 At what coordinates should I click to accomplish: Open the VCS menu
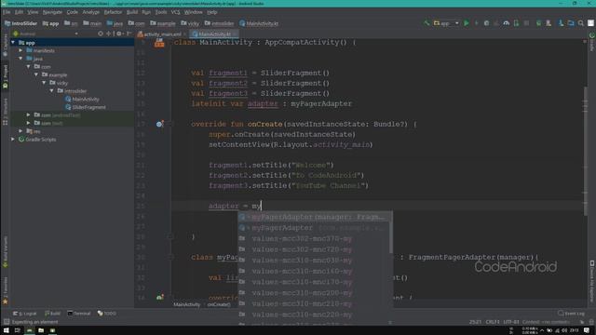click(175, 12)
